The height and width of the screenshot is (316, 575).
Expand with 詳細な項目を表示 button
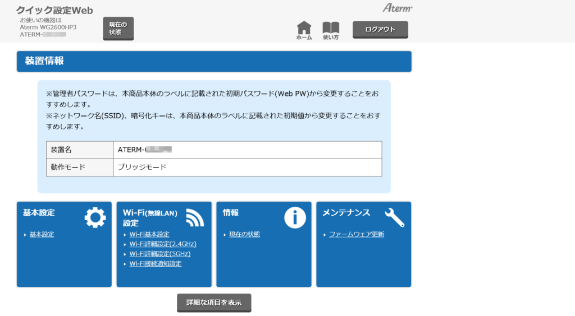pyautogui.click(x=214, y=303)
